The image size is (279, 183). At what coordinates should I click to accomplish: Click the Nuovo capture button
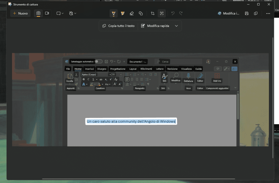click(20, 13)
